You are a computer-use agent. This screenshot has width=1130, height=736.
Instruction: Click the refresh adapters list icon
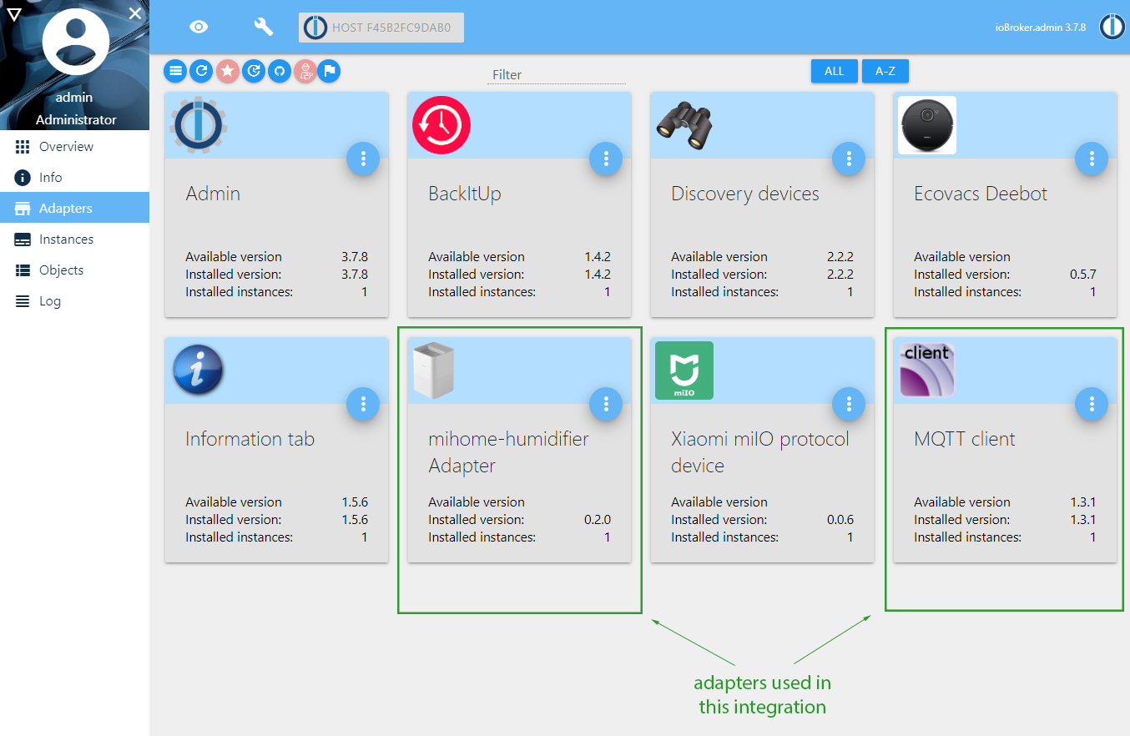(x=201, y=71)
